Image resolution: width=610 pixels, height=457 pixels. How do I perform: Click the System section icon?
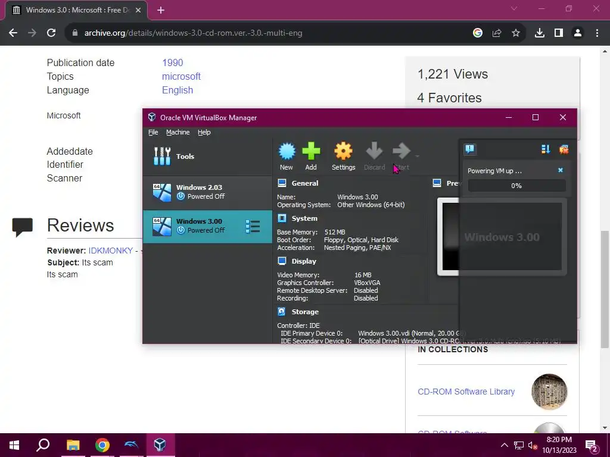click(x=282, y=218)
